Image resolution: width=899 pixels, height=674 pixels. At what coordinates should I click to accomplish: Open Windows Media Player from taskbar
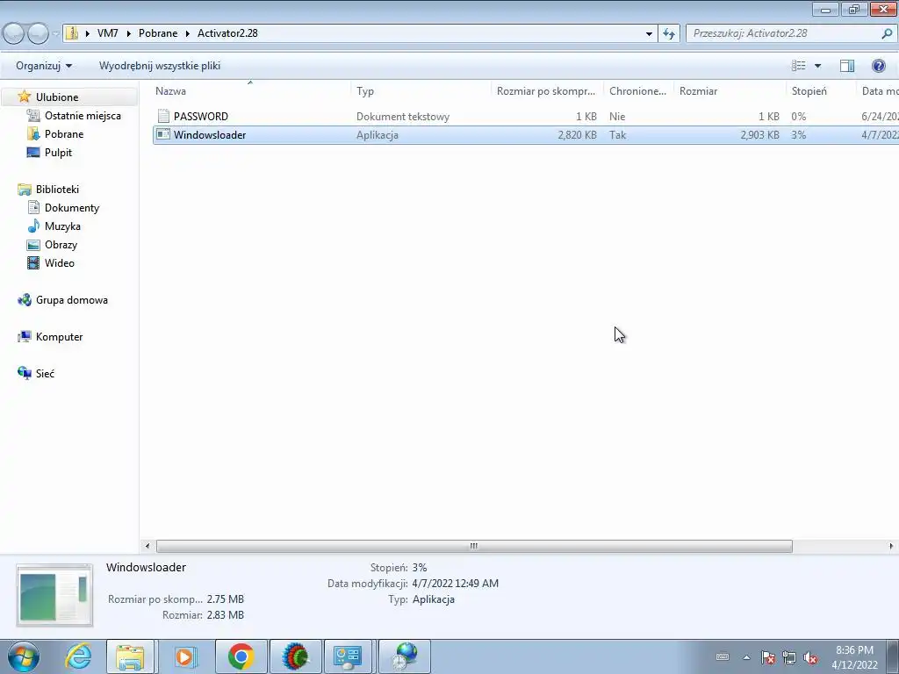click(185, 656)
